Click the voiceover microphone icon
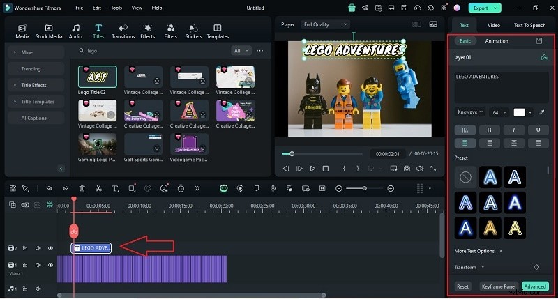Screen dimensions: 558x299 (x=273, y=188)
